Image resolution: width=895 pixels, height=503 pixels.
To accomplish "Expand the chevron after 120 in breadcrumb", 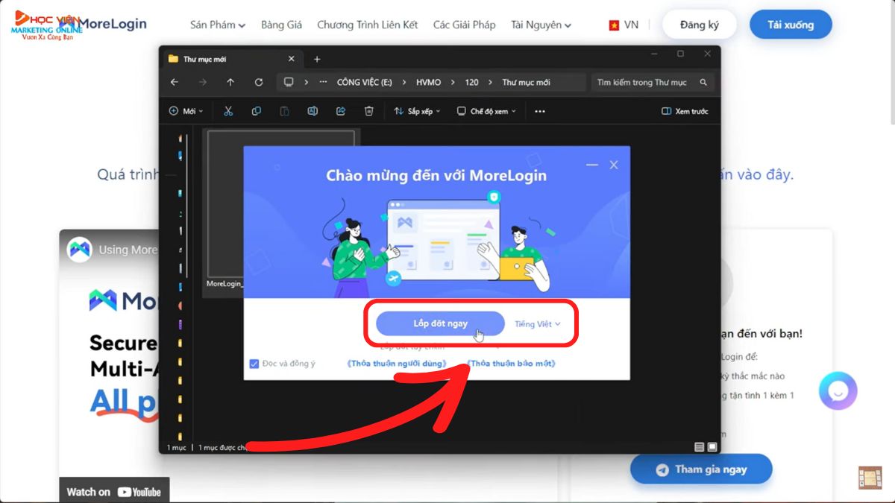I will pyautogui.click(x=491, y=82).
